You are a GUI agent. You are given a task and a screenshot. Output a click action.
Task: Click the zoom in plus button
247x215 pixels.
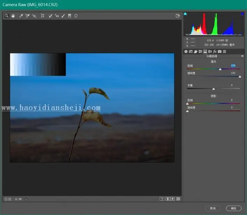pyautogui.click(x=10, y=199)
